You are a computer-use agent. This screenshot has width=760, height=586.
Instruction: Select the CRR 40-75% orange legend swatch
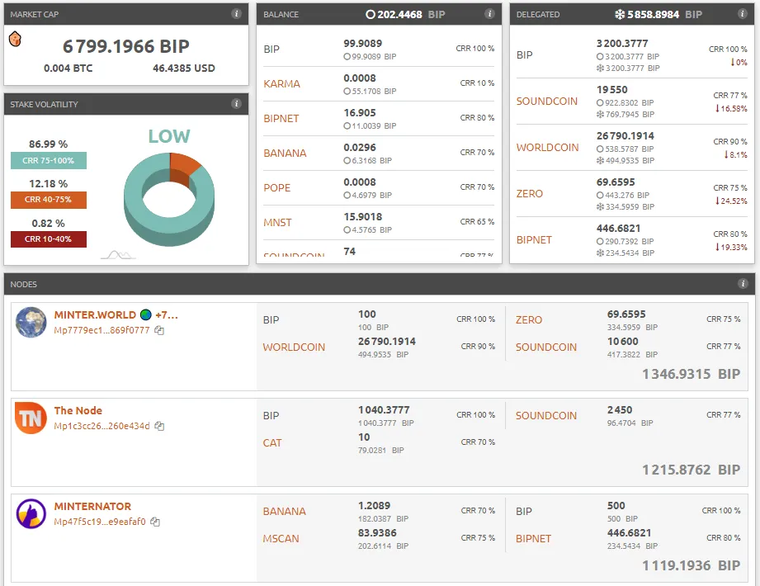coord(49,200)
